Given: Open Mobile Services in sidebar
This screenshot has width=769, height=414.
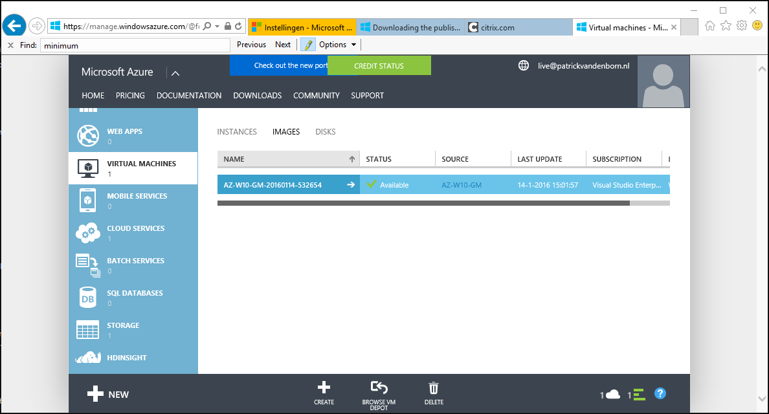Looking at the screenshot, I should (x=133, y=201).
